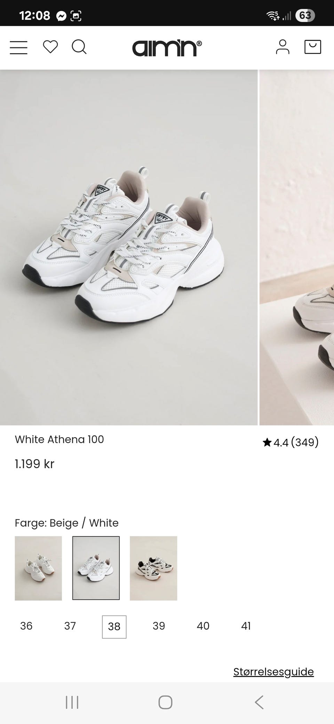This screenshot has width=334, height=724.
Task: Open the main white sneaker product image
Action: 129,247
